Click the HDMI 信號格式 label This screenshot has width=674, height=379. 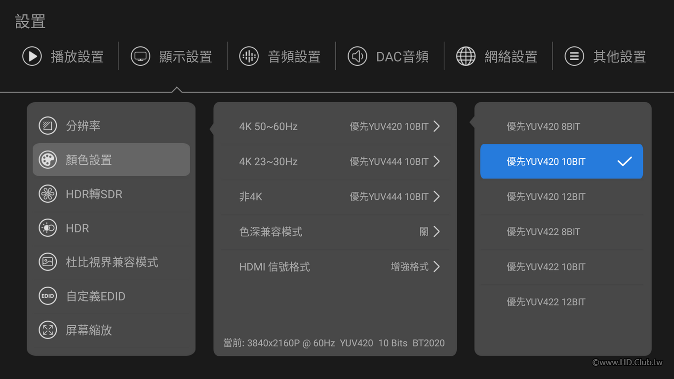coord(275,266)
